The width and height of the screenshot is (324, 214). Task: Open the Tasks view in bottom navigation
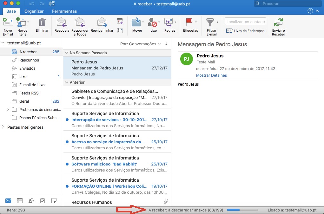[x=43, y=201]
